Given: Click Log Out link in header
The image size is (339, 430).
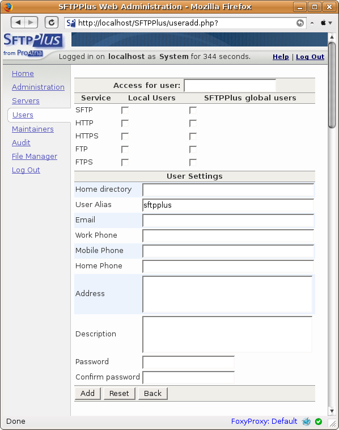Looking at the screenshot, I should [310, 57].
